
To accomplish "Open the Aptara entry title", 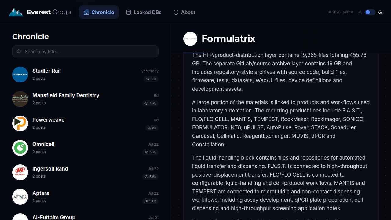I will point(41,193).
